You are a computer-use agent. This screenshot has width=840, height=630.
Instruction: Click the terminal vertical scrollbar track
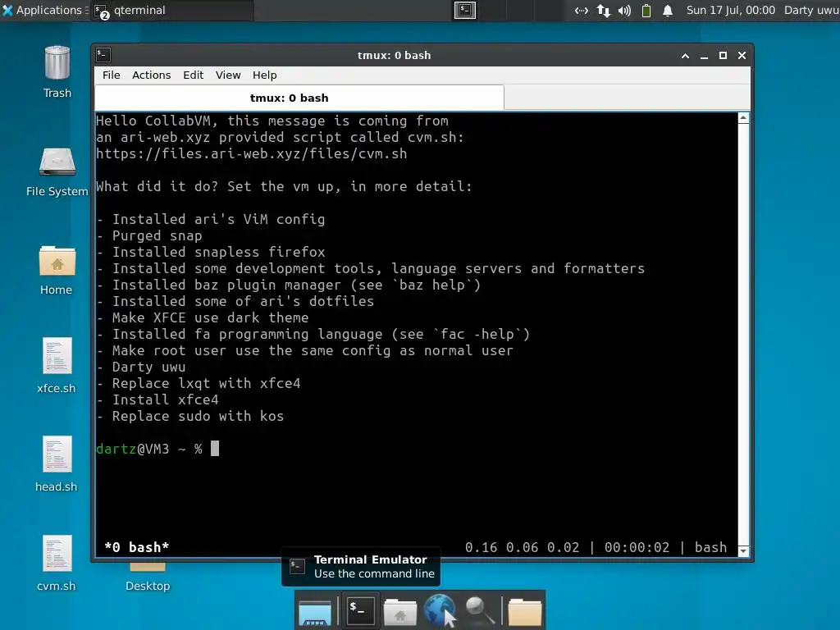[x=743, y=335]
